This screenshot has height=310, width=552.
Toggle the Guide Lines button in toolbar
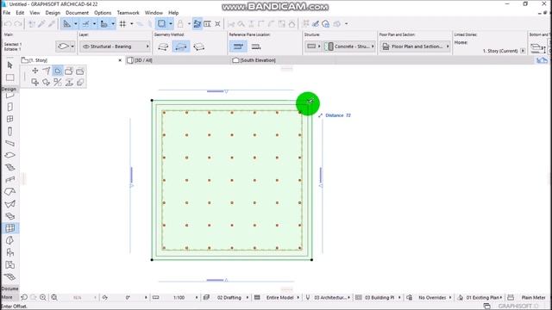(67, 24)
